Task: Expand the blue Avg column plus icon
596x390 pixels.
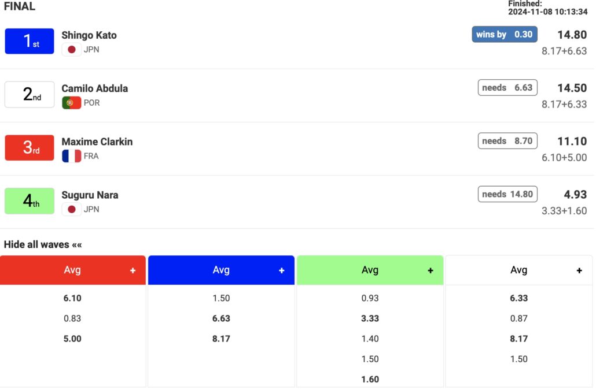Action: 282,270
